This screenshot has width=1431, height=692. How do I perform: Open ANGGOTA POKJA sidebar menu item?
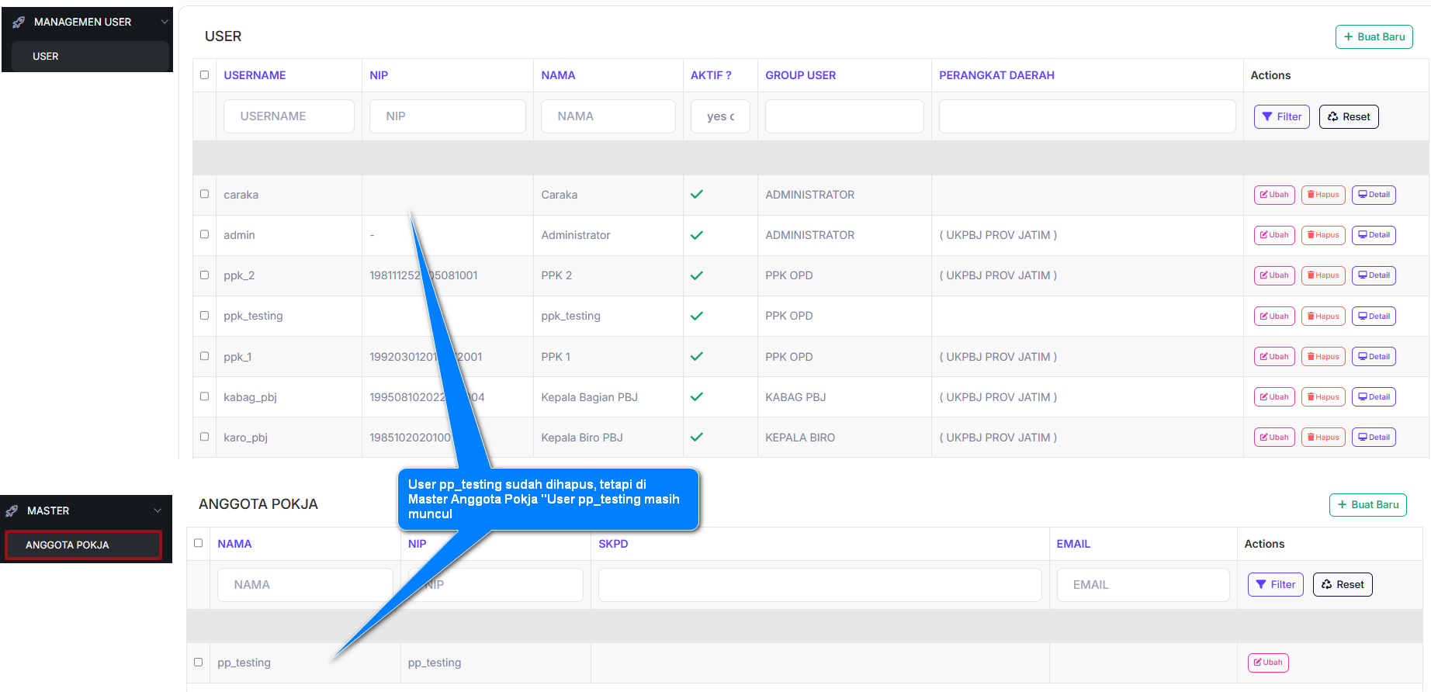click(x=68, y=545)
